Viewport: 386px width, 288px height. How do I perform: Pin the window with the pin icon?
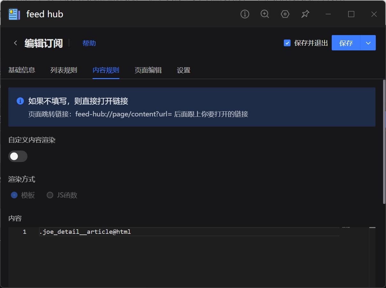coord(305,14)
